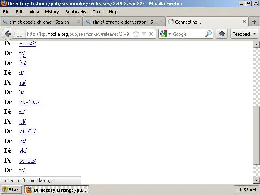The height and width of the screenshot is (195, 260).
Task: Open the nb-NO/ directory link
Action: click(x=29, y=102)
